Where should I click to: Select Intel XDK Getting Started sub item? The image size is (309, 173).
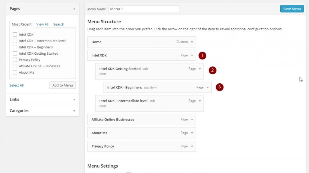point(149,71)
